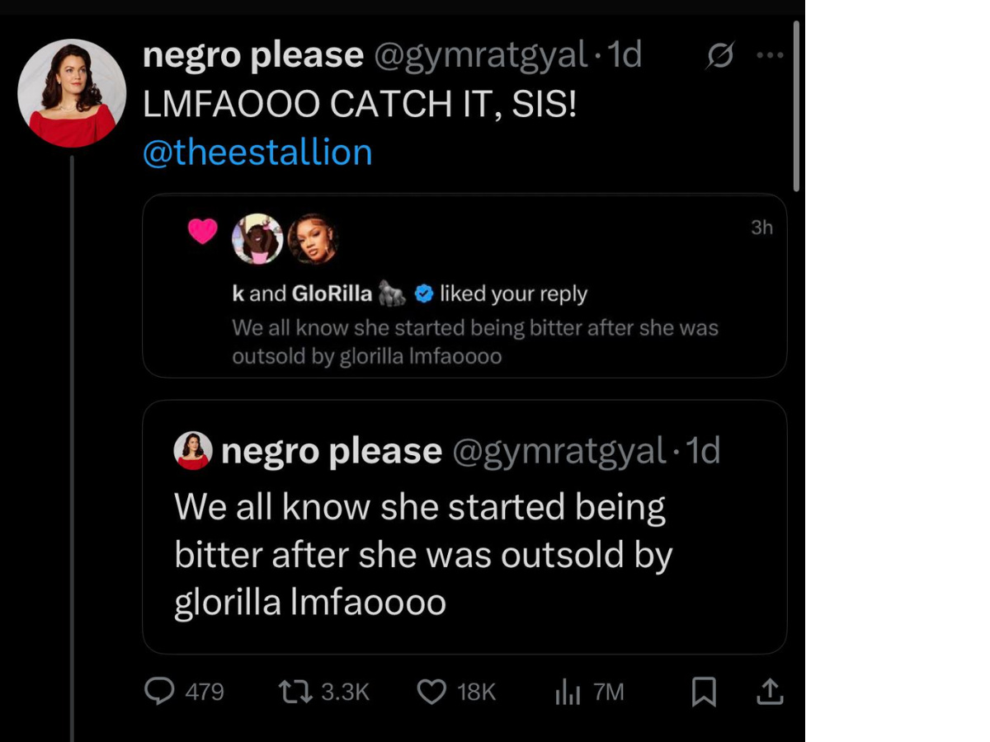
Task: Click the large profile avatar of the tweet author
Action: (72, 93)
